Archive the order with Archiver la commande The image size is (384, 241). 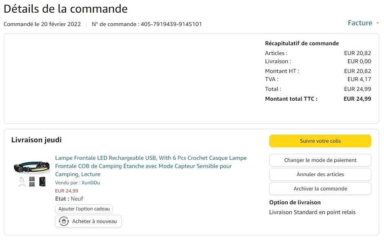pos(320,189)
